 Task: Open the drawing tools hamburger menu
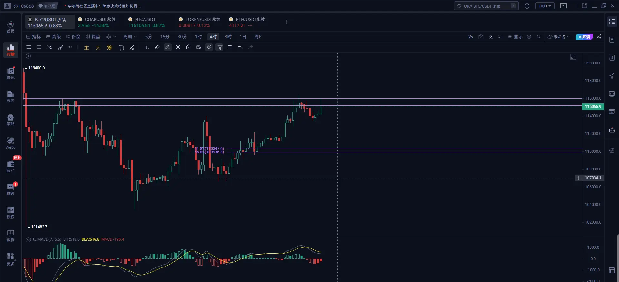point(29,47)
